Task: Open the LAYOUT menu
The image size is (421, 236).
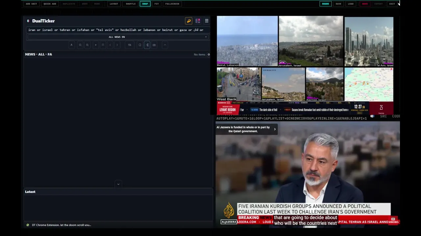Action: coord(114,4)
